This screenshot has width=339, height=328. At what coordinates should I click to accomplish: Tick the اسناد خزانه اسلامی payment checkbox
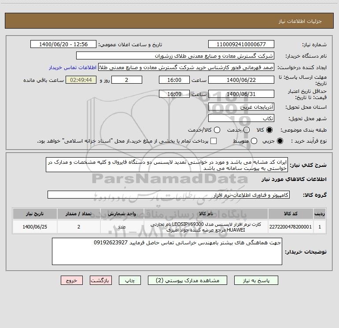[x=214, y=141]
